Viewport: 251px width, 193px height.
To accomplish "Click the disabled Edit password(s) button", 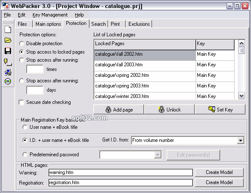I will pyautogui.click(x=193, y=155).
